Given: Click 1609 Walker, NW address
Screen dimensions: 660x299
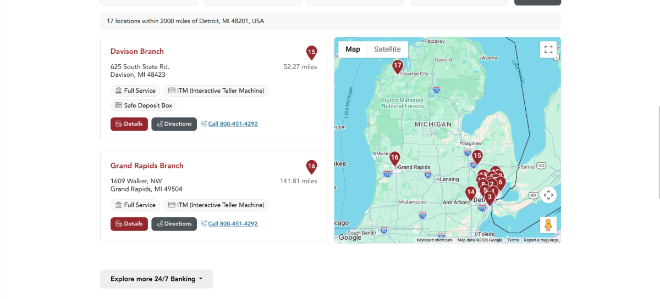Looking at the screenshot, I should click(136, 181).
